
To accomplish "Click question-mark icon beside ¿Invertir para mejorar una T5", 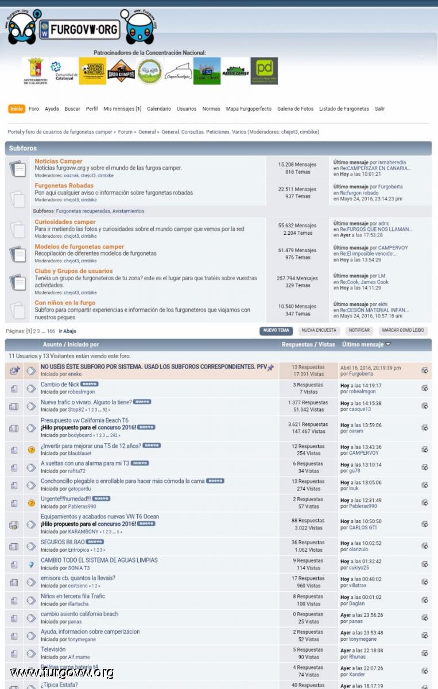I will point(32,450).
